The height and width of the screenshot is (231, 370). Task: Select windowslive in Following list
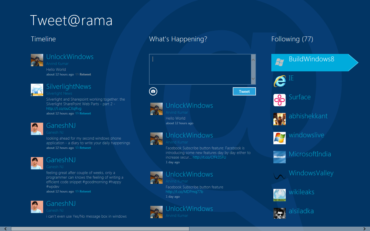(x=307, y=135)
